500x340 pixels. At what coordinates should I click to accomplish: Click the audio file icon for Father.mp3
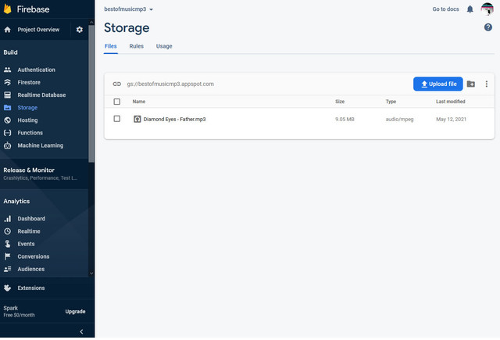(137, 119)
